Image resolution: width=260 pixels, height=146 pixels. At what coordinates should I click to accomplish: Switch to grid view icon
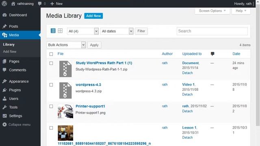click(x=60, y=31)
